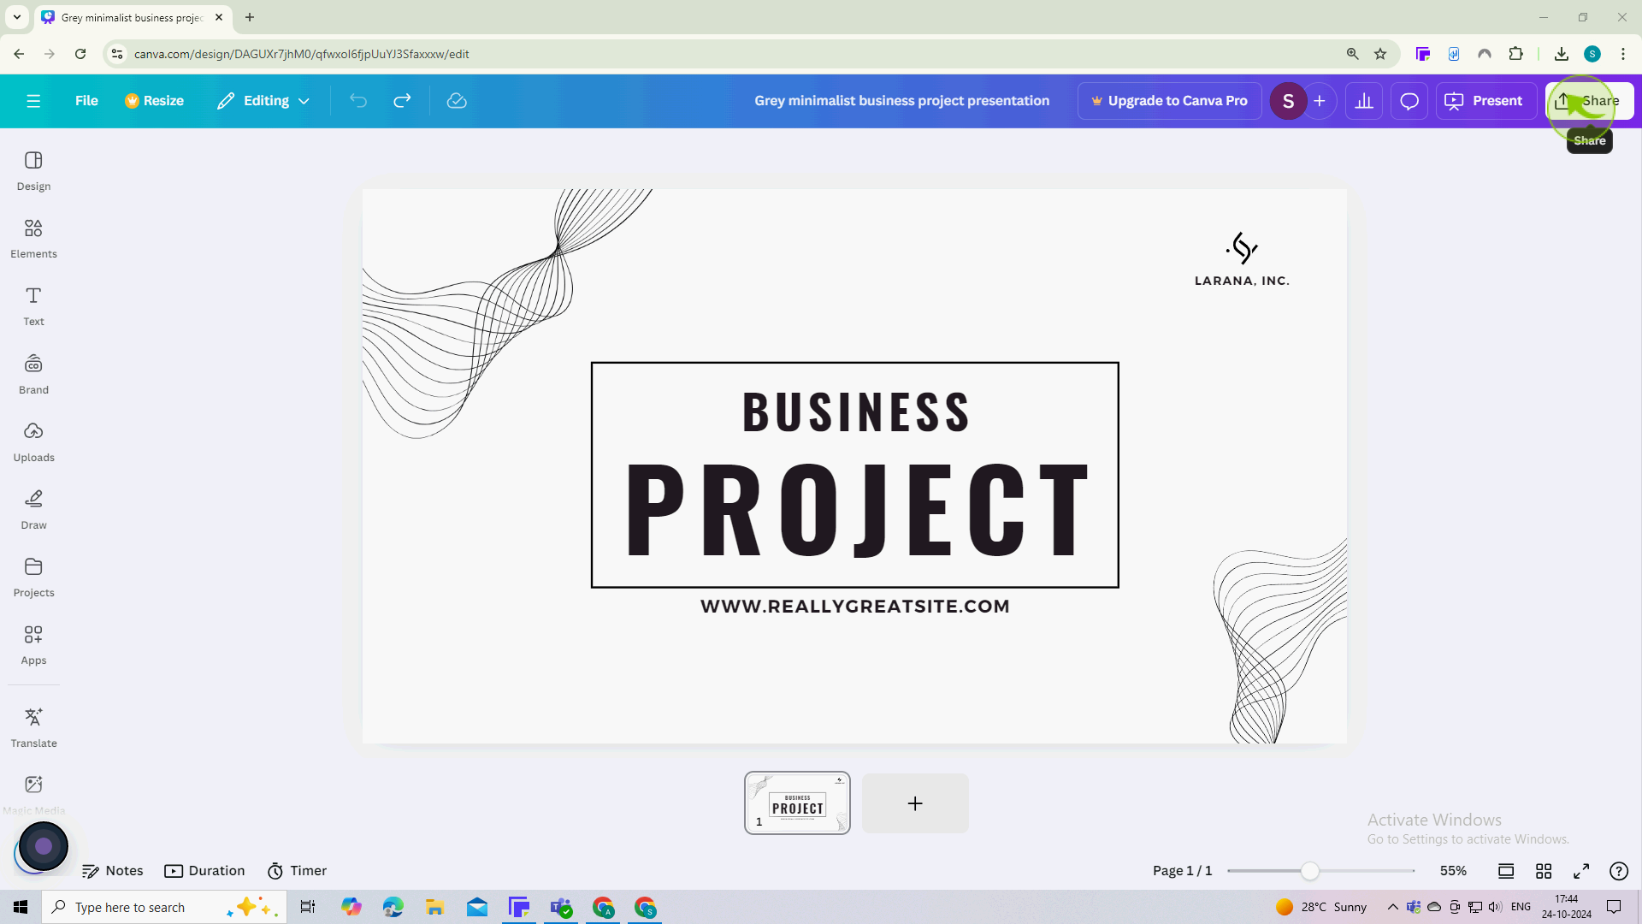The width and height of the screenshot is (1642, 924).
Task: Select the WWW.REALLYGREATSITE.COM text
Action: coord(855,606)
